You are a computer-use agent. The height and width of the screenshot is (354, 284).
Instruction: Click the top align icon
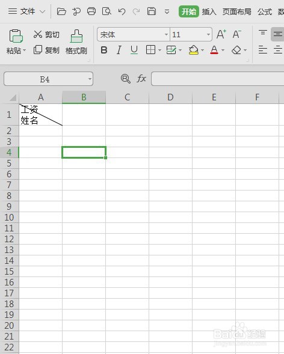(x=263, y=33)
